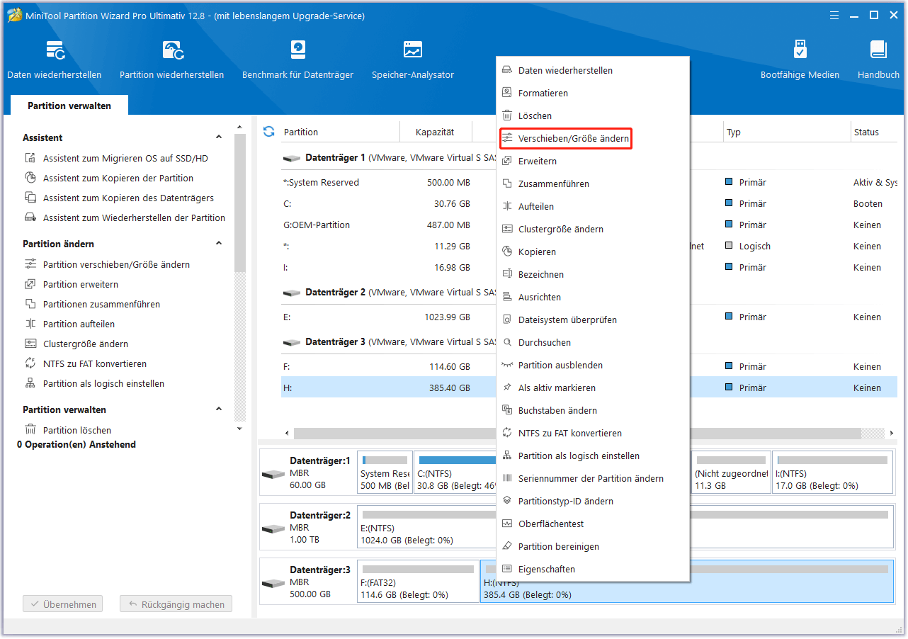Click the Übernehmen button

coord(63,605)
